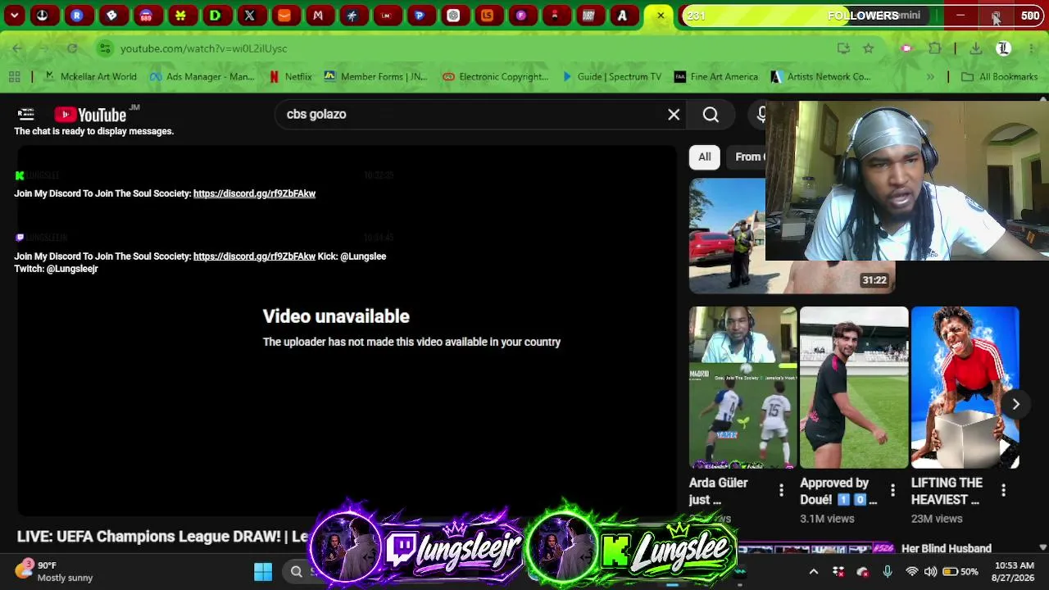Image resolution: width=1049 pixels, height=590 pixels.
Task: Switch to the green D icon tab
Action: [215, 16]
